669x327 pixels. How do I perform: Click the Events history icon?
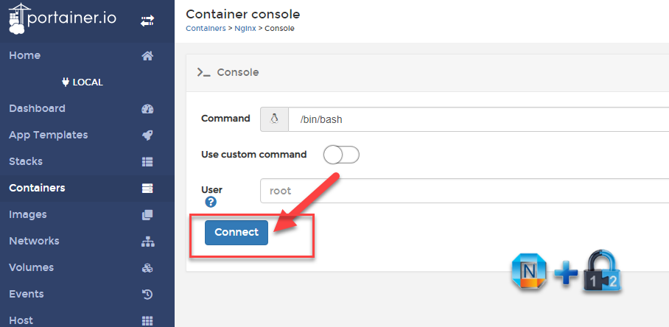point(147,295)
